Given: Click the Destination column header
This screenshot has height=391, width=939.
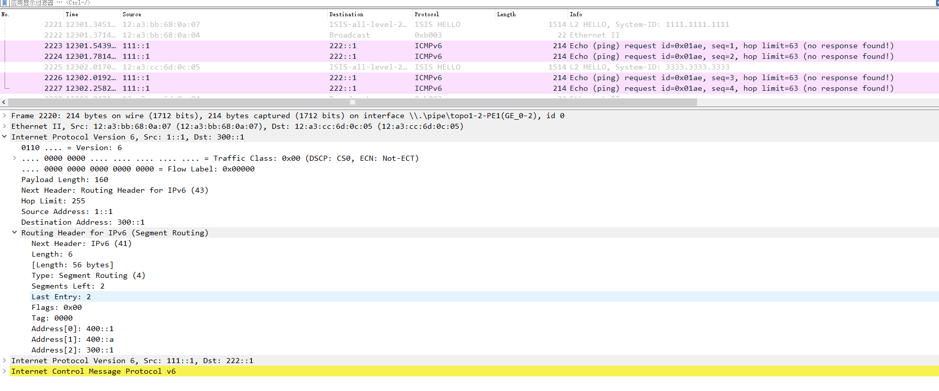Looking at the screenshot, I should coord(346,14).
